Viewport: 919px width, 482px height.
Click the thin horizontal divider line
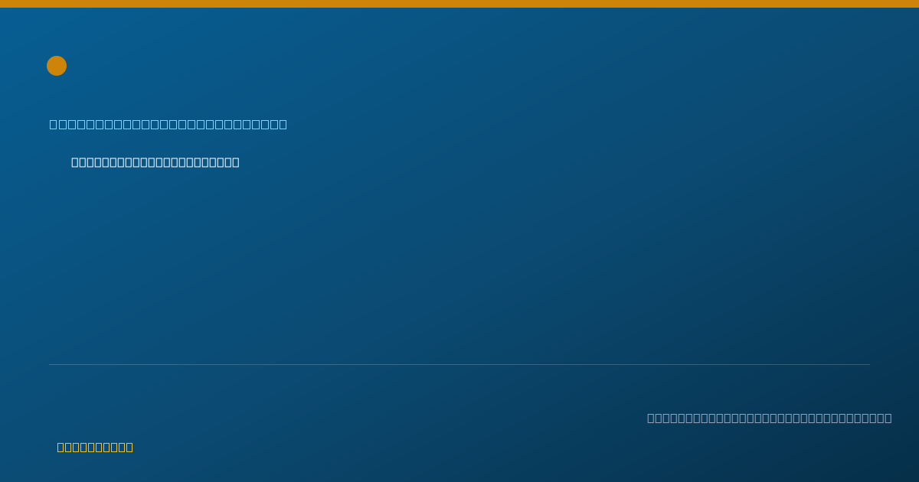click(459, 364)
